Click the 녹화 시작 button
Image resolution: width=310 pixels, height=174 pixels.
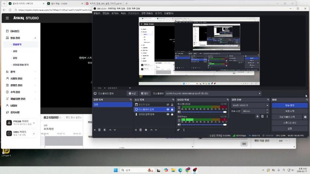pos(289,111)
